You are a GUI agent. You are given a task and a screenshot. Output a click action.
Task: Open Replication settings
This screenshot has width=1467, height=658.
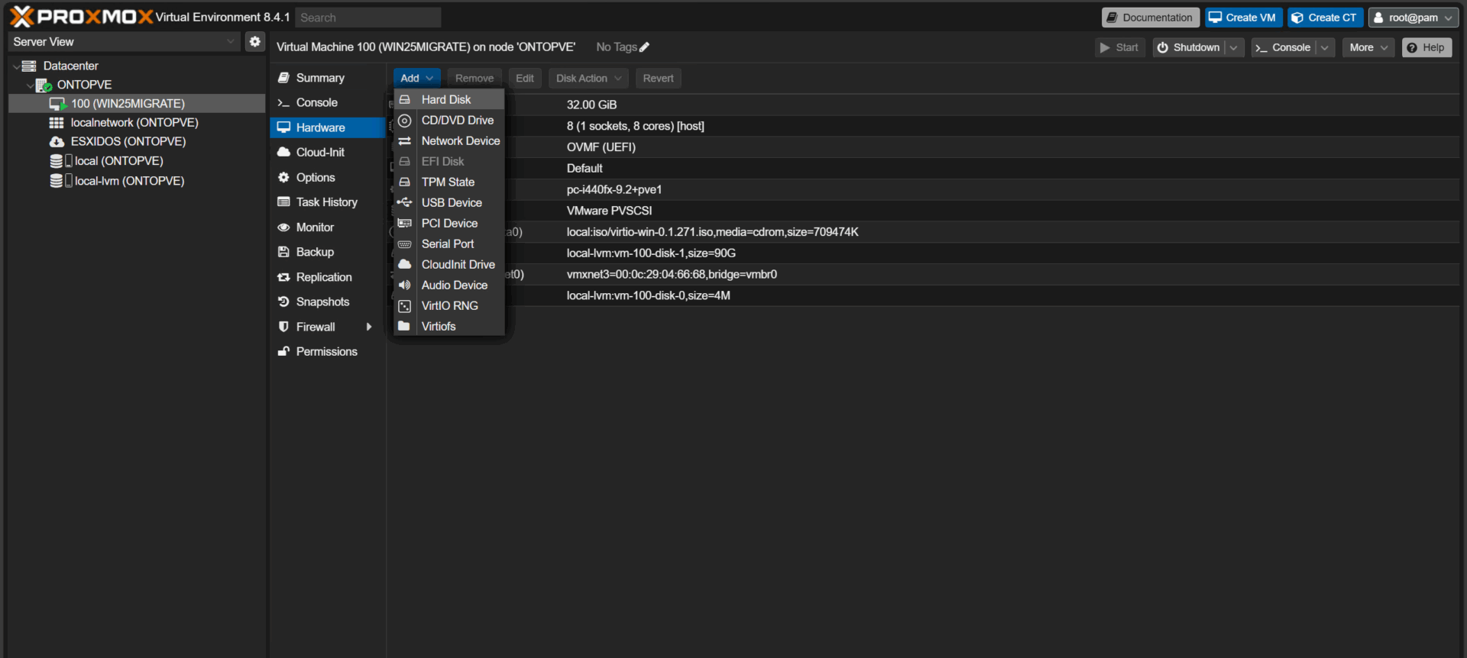click(x=328, y=277)
